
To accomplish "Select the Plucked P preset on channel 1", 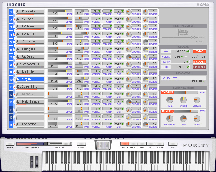I will click(30, 11).
